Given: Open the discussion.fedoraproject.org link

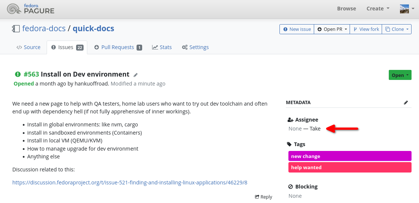Looking at the screenshot, I should click(130, 183).
